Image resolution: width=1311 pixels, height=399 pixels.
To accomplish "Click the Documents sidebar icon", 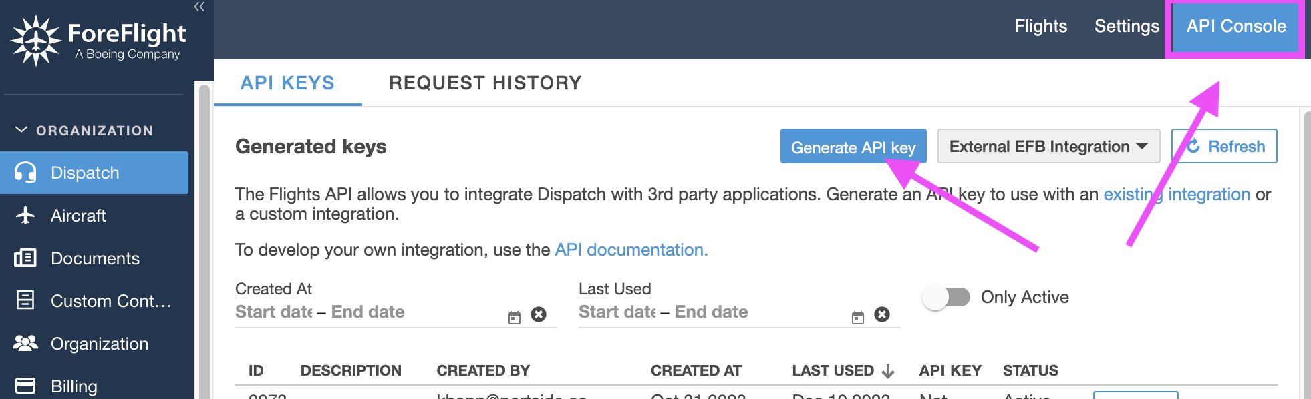I will point(25,258).
